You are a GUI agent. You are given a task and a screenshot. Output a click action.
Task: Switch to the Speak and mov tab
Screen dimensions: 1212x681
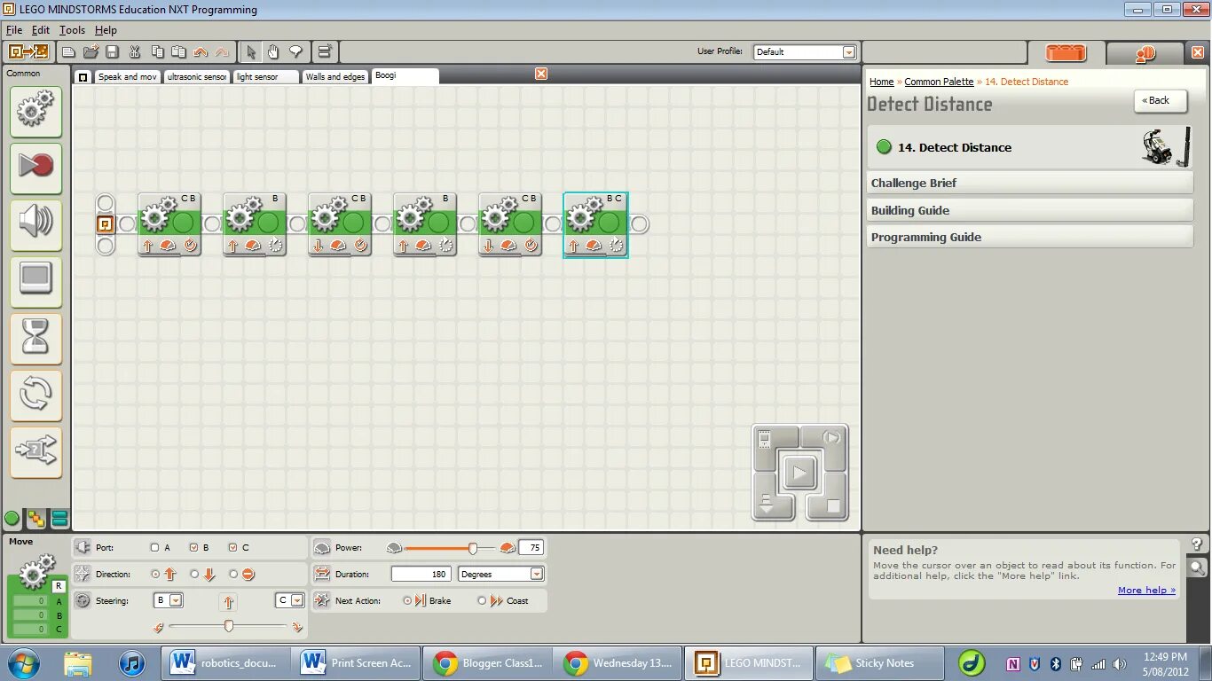(x=128, y=77)
